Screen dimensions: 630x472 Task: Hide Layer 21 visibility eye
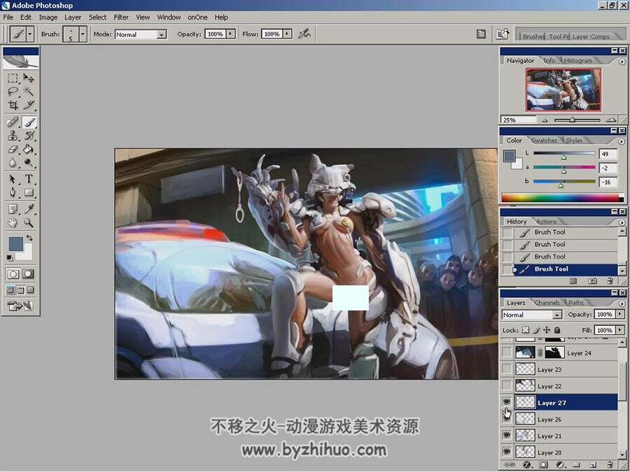click(507, 435)
